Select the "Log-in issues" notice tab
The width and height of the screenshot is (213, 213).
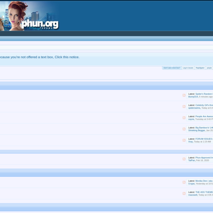coord(188,68)
